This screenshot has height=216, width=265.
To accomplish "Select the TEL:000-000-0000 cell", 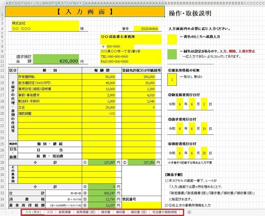I will (131, 56).
